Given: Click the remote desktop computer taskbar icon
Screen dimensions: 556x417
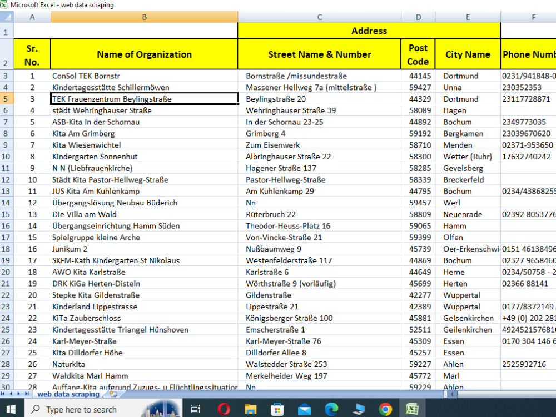Looking at the screenshot, I should (359, 409).
